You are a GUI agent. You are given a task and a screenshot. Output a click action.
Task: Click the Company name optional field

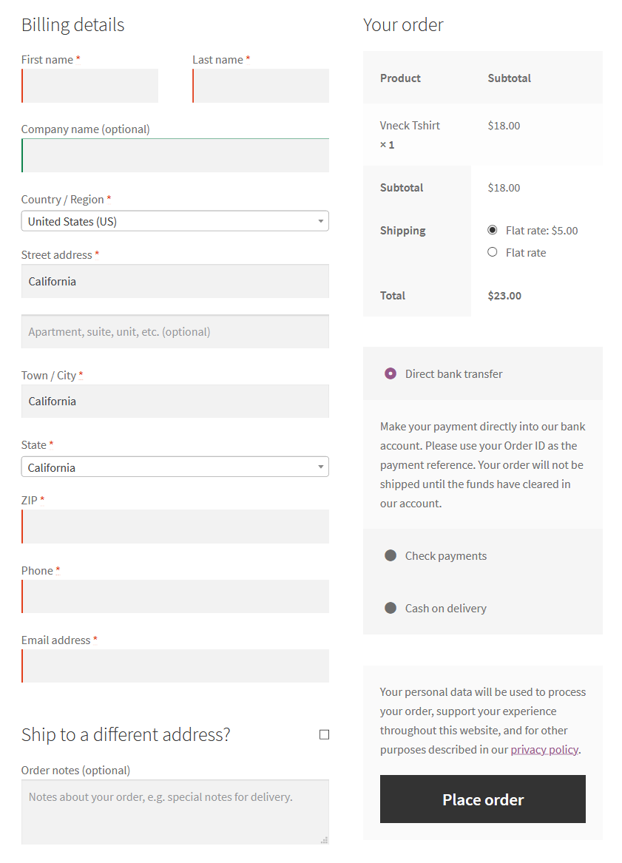(175, 155)
